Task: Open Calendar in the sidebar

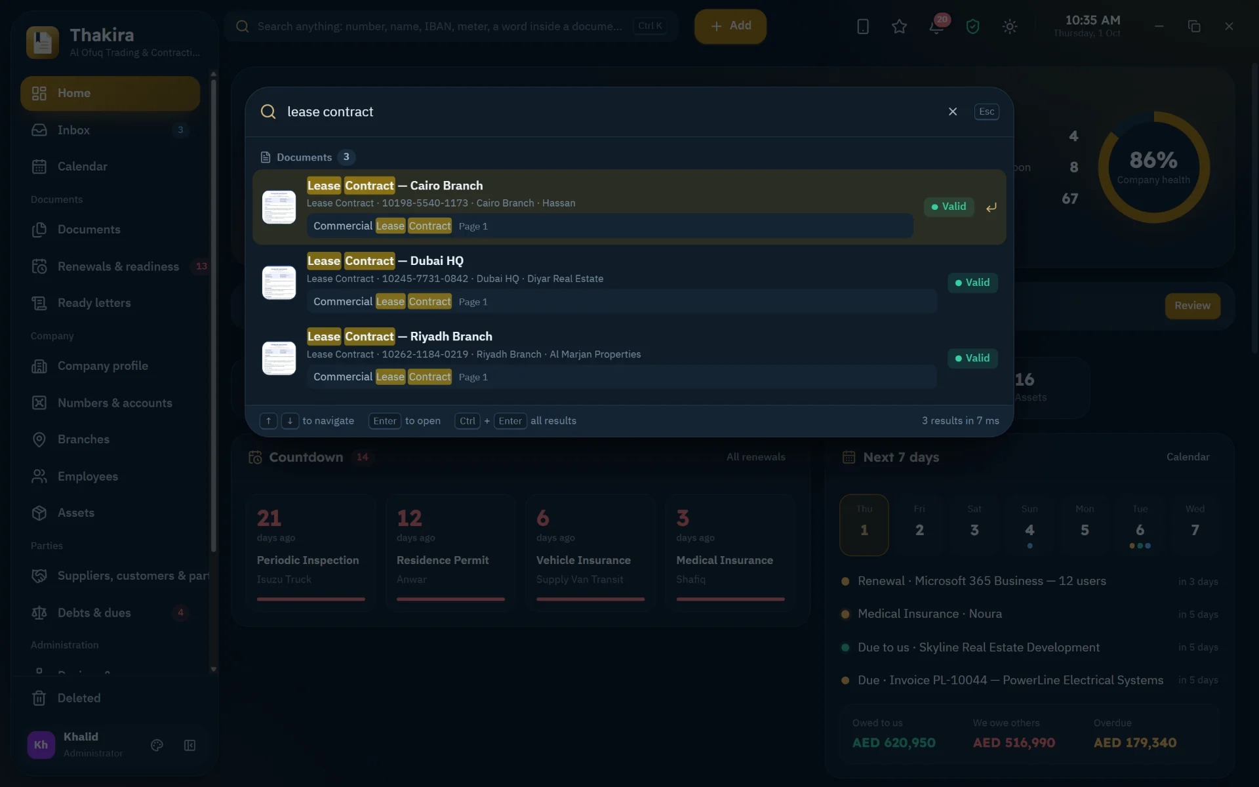Action: [x=110, y=167]
